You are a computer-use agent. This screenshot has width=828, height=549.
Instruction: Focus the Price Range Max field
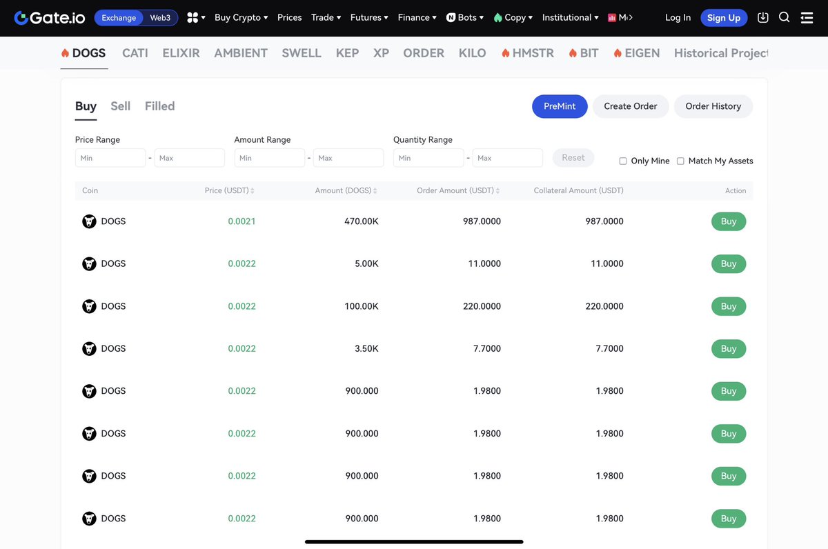(190, 158)
